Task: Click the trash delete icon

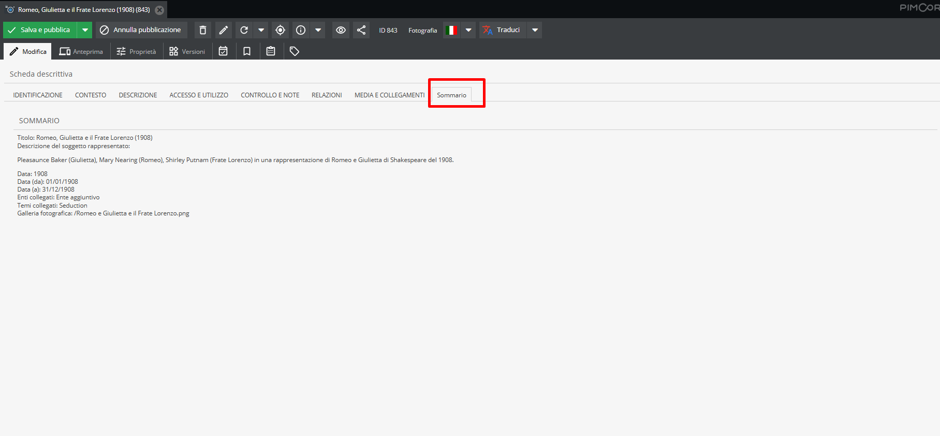Action: (x=203, y=30)
